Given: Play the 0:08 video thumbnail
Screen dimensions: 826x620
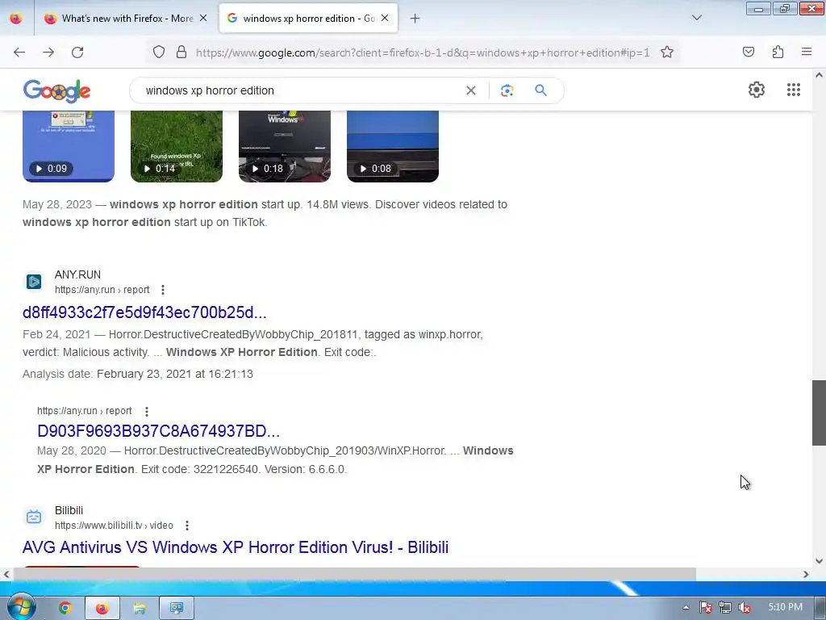Looking at the screenshot, I should click(393, 147).
